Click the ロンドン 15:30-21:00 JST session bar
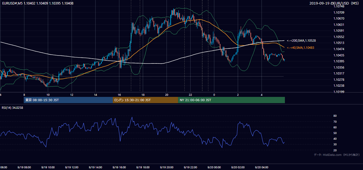The height and width of the screenshot is (170, 363). [x=145, y=100]
